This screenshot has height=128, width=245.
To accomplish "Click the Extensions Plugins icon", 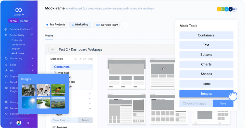I will [x=6, y=88].
